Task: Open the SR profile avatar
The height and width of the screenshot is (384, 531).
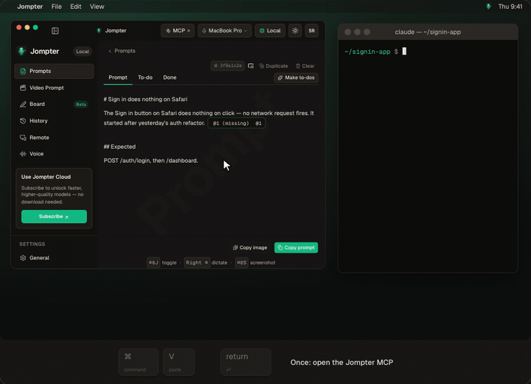Action: pyautogui.click(x=311, y=31)
